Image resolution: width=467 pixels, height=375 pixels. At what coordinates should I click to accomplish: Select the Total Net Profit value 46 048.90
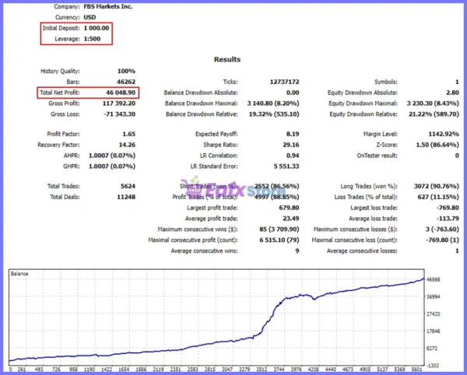coord(121,93)
